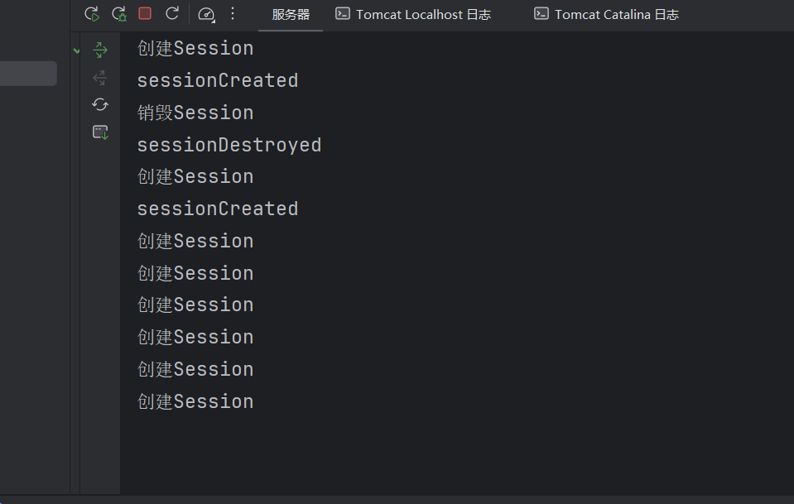794x504 pixels.
Task: Click the 销毁Session console line
Action: [x=195, y=113]
